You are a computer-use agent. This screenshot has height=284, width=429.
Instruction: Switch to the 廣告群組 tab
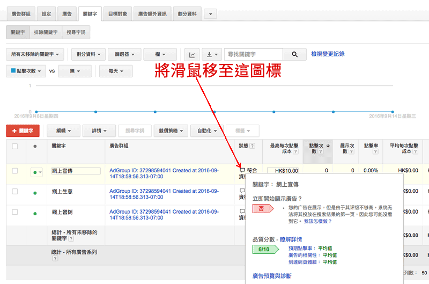[21, 14]
